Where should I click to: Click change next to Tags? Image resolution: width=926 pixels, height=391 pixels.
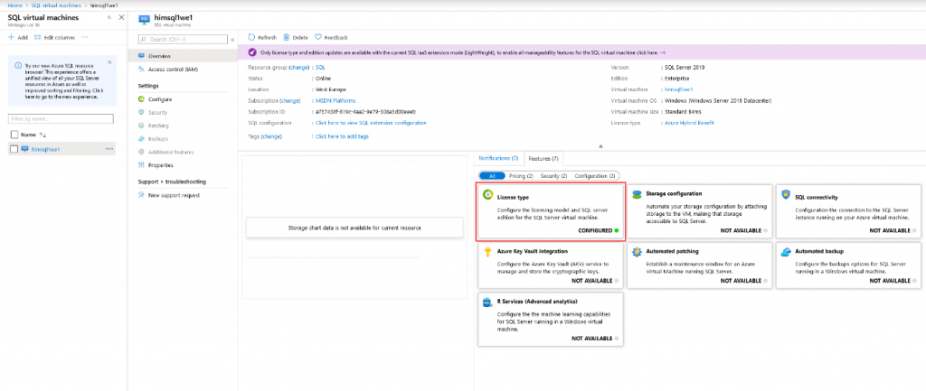271,136
